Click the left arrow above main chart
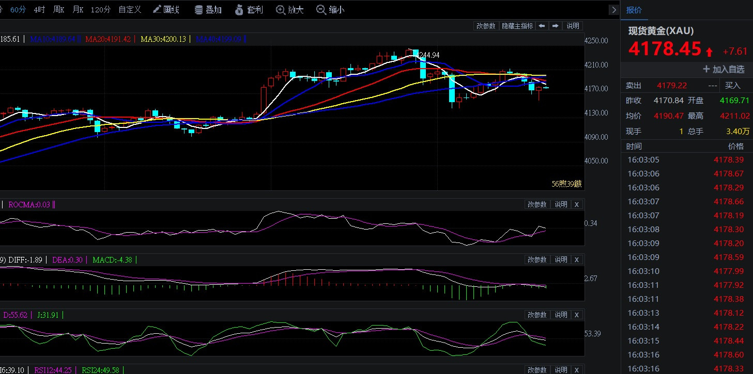753x374 pixels. pyautogui.click(x=541, y=26)
